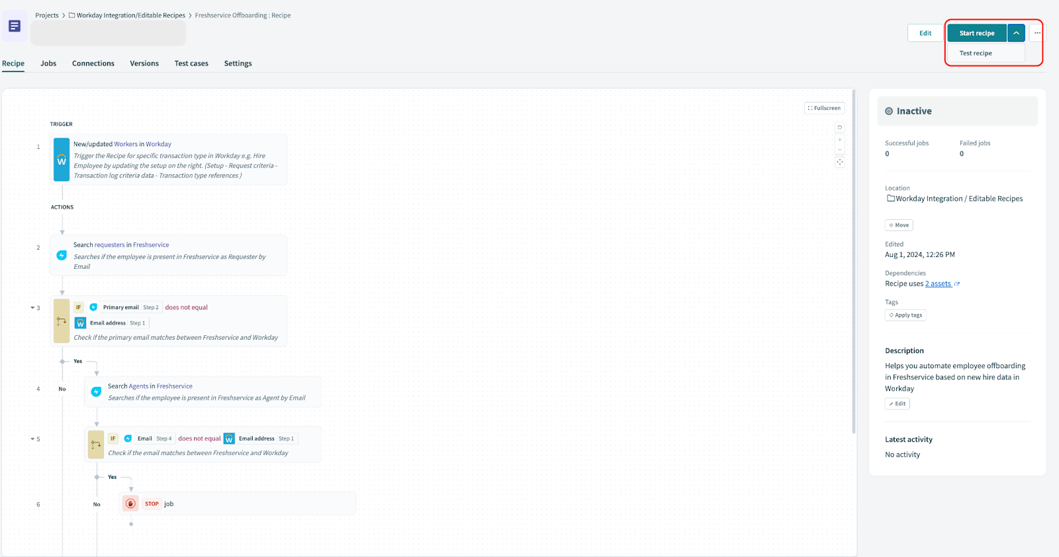Image resolution: width=1059 pixels, height=557 pixels.
Task: Click the Inactive status icon
Action: (889, 111)
